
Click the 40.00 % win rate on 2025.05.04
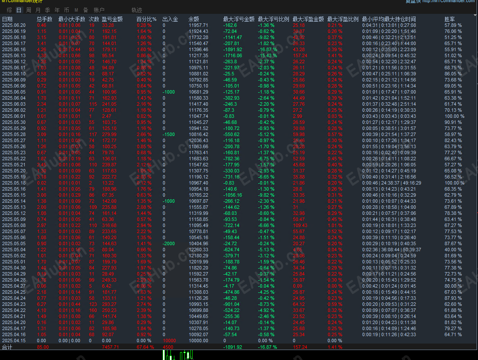(x=453, y=250)
